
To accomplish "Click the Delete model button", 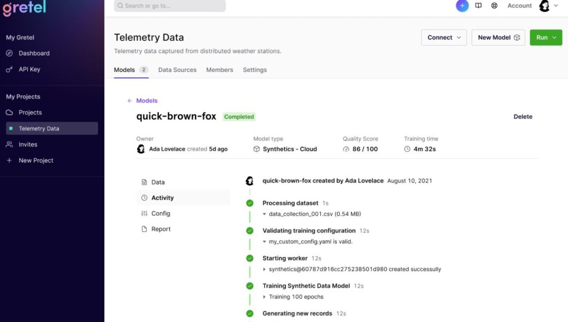I will pos(522,116).
